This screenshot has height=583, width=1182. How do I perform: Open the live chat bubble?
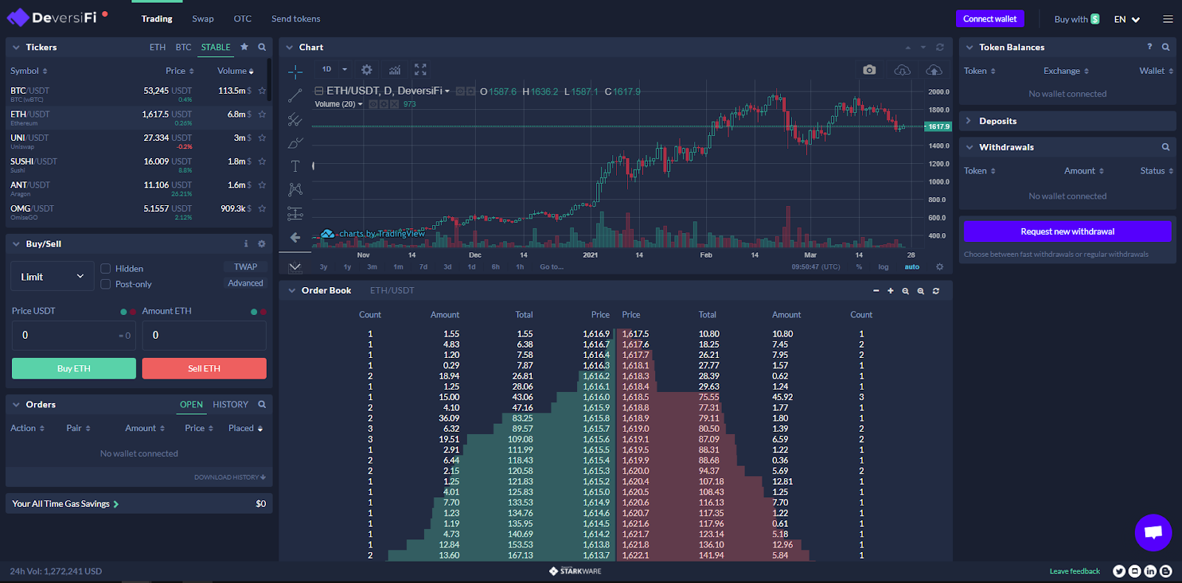pyautogui.click(x=1153, y=532)
